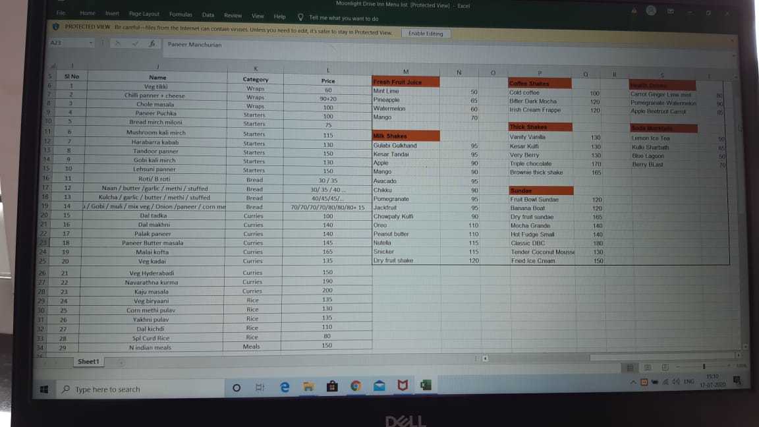Click the Enable Editing button
Image resolution: width=759 pixels, height=427 pixels.
click(x=426, y=33)
